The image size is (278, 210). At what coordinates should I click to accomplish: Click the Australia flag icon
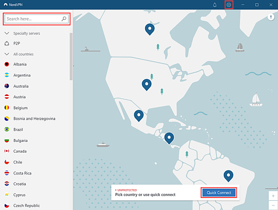click(x=7, y=86)
